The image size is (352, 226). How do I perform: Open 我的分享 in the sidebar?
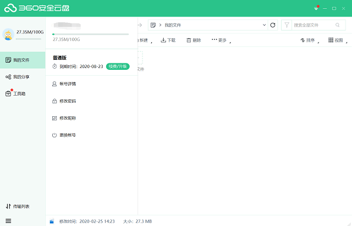(22, 77)
